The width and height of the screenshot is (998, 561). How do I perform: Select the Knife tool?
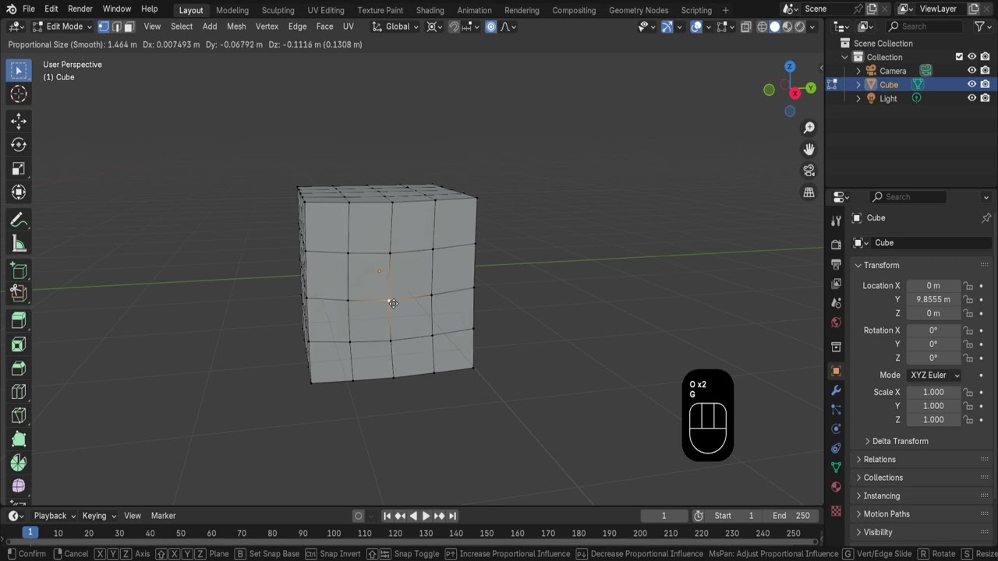click(19, 415)
